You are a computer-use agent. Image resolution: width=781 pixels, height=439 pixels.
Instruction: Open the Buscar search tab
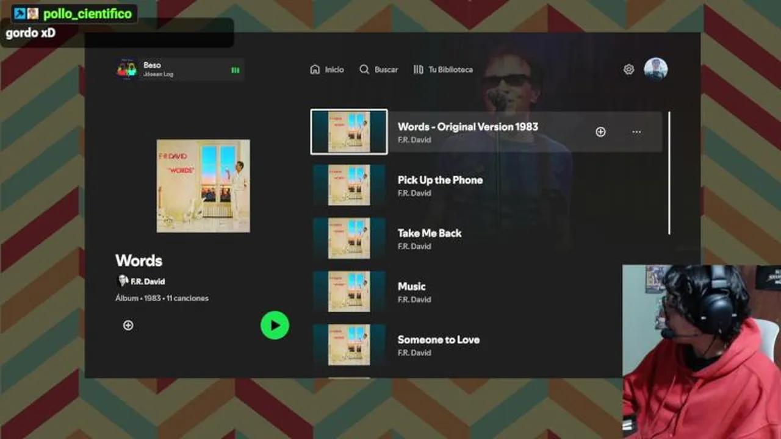pyautogui.click(x=378, y=70)
